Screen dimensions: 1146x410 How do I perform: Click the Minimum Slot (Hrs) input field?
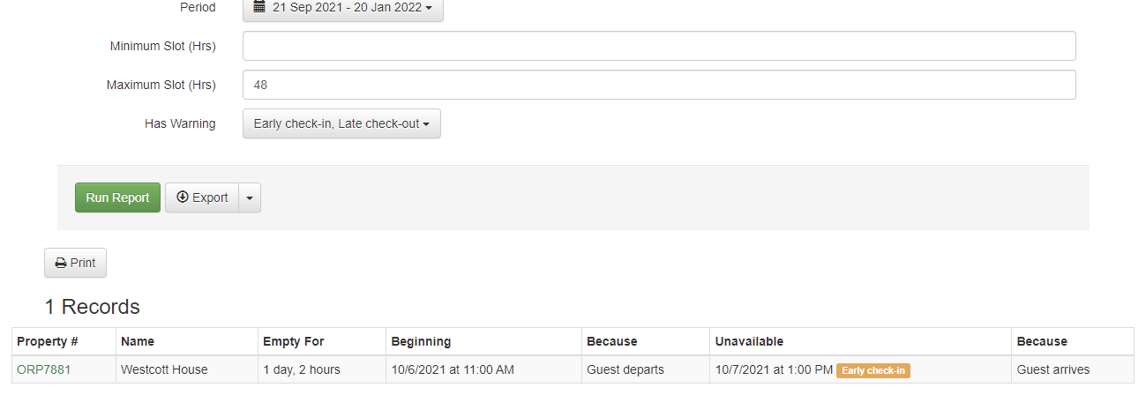coord(659,47)
